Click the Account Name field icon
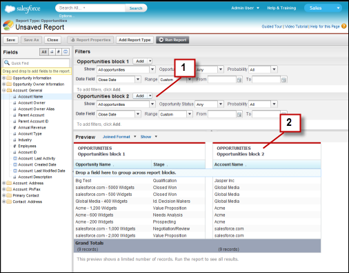The height and width of the screenshot is (273, 349). tap(14, 97)
